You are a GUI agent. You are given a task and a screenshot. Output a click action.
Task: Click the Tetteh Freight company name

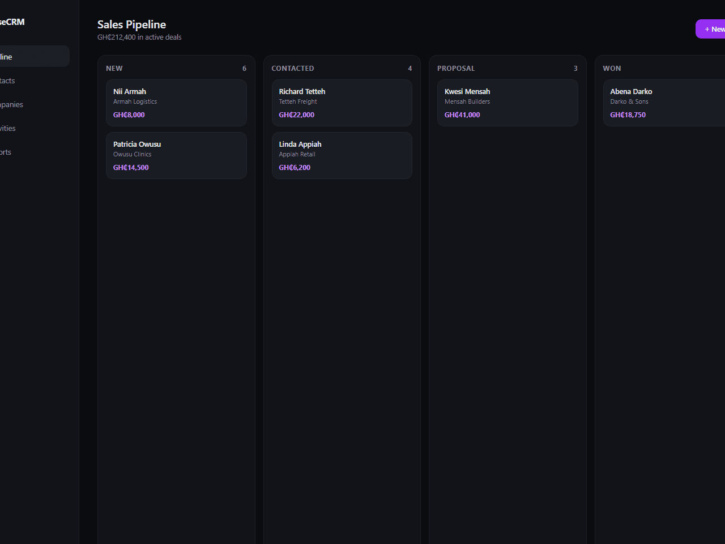click(298, 101)
